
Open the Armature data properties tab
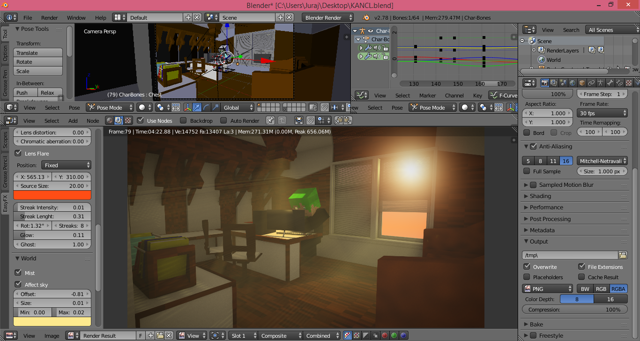[x=601, y=83]
